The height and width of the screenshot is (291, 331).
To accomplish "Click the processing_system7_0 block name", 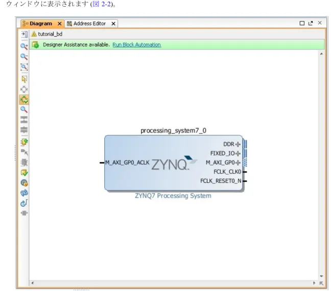I will point(173,131).
